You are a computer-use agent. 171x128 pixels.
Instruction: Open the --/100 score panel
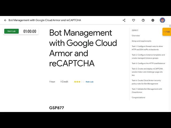(167, 32)
